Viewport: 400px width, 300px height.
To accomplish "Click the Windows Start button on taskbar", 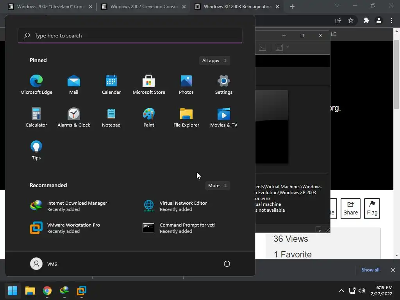I will coord(12,290).
